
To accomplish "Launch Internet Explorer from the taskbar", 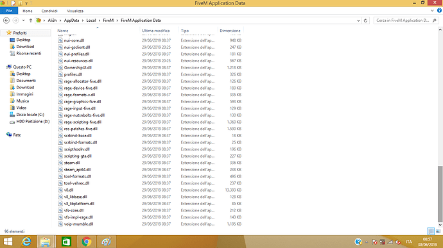I will click(26, 242).
